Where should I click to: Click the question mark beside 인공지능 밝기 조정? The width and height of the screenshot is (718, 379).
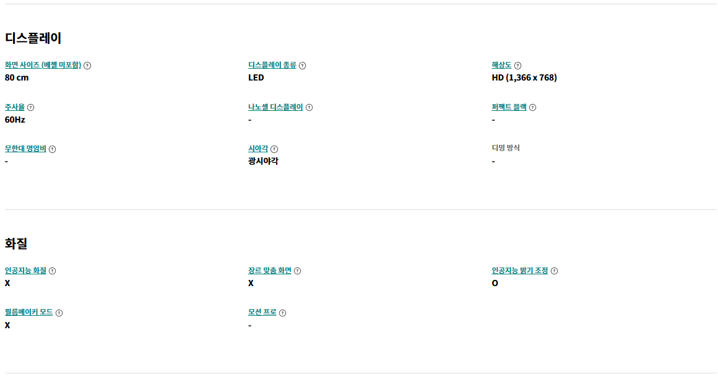[x=554, y=271]
